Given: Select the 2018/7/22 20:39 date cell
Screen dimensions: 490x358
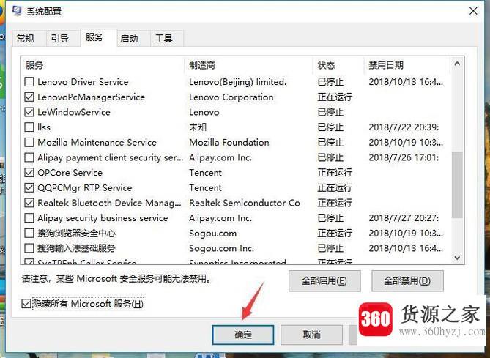Looking at the screenshot, I should (x=404, y=127).
